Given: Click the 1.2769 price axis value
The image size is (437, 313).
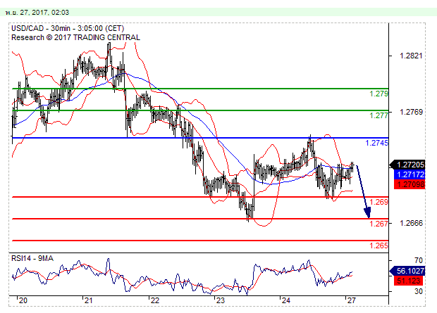Looking at the screenshot, I should (x=411, y=112).
